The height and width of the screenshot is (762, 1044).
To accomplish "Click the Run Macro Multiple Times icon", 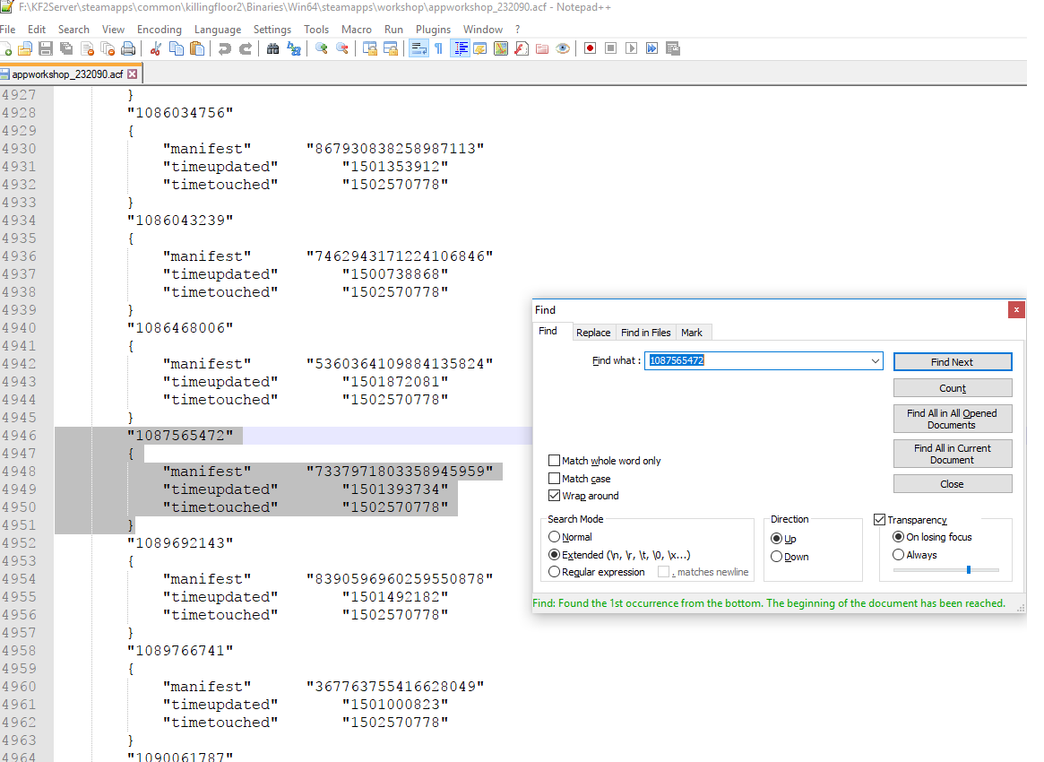I will point(651,48).
